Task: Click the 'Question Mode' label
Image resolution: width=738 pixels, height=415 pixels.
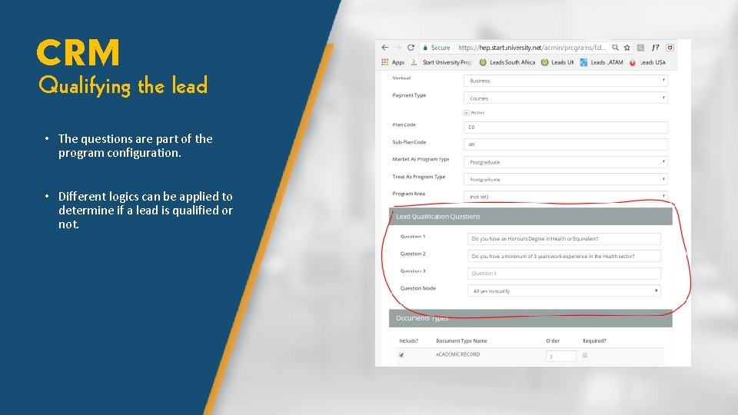Action: [x=418, y=288]
